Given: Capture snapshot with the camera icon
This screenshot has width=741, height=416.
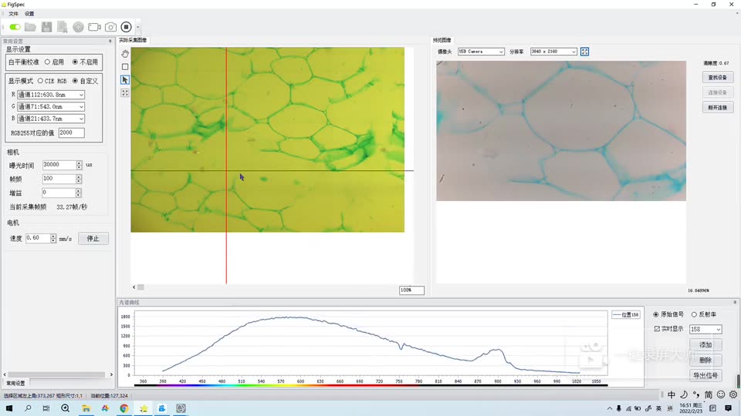Looking at the screenshot, I should 110,27.
